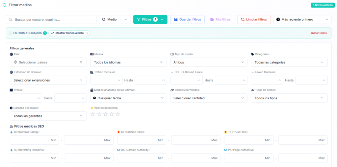Click the Moz icon beside DA (Domain Authority)

118,150
